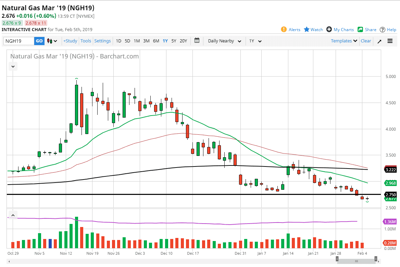Click the NGH19 symbol input field
This screenshot has width=400, height=267.
point(19,41)
